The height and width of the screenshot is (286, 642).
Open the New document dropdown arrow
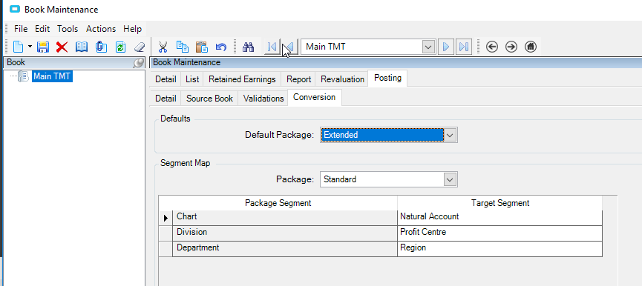(x=30, y=47)
